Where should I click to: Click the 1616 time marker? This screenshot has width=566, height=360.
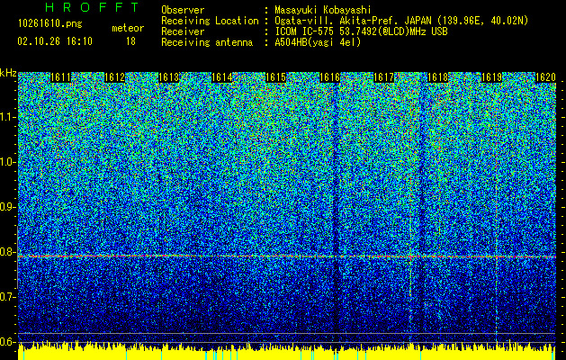(330, 77)
